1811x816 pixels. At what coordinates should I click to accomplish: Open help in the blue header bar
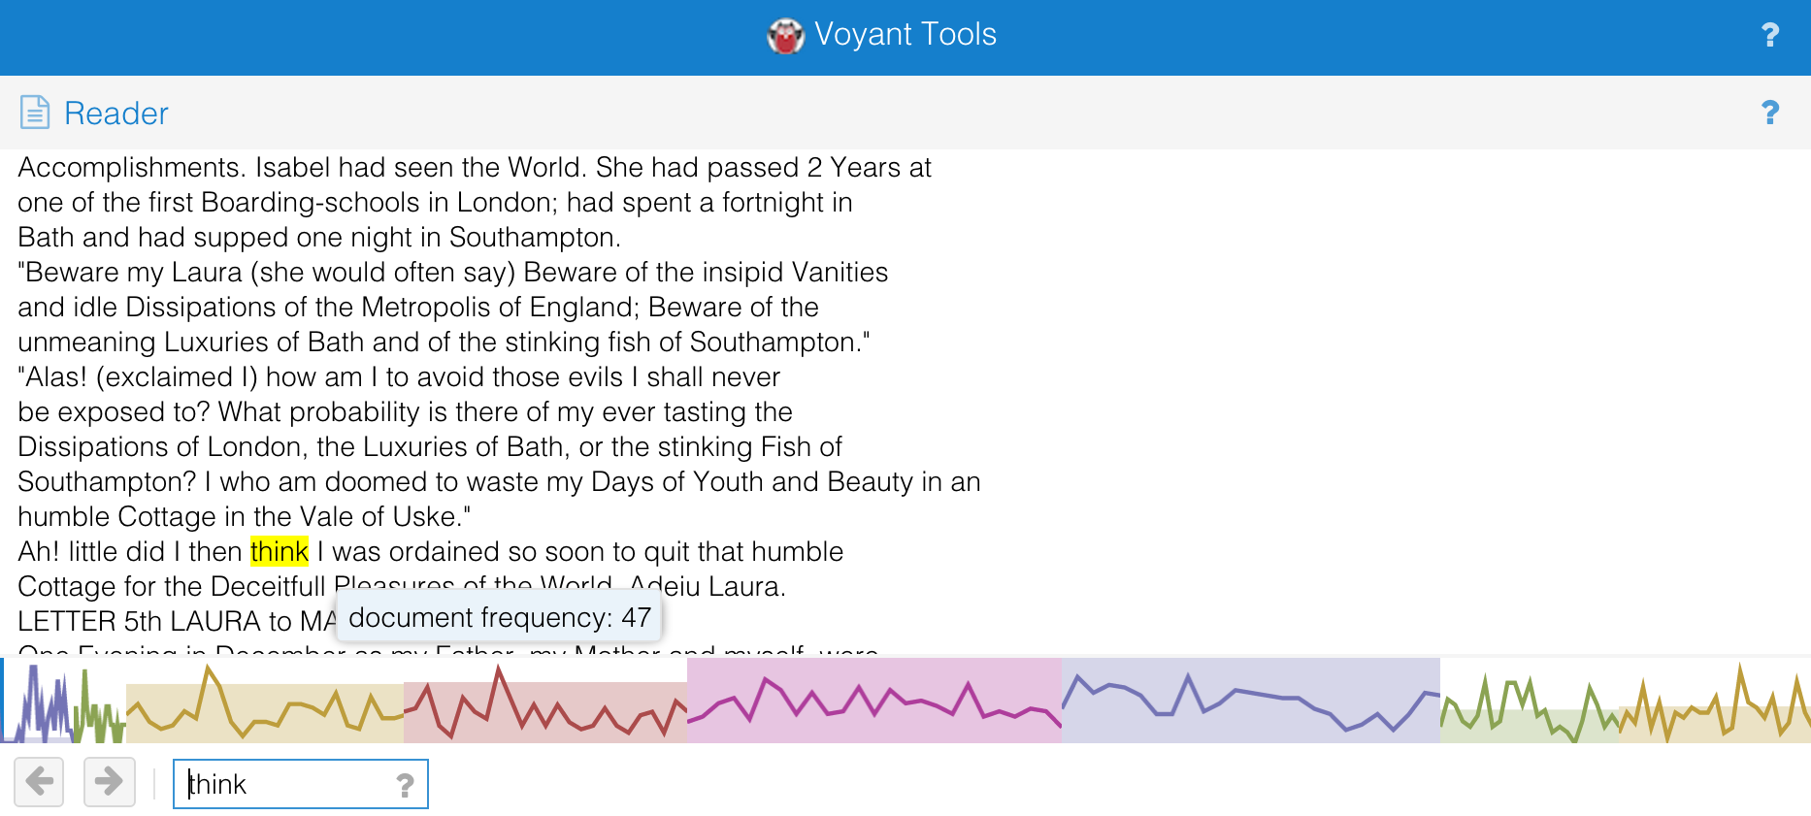1769,36
